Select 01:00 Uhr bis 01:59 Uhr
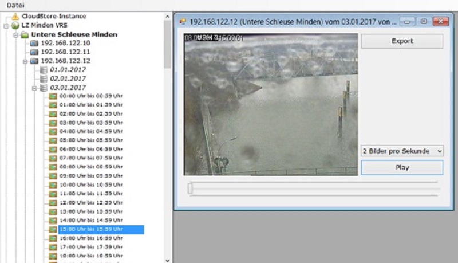This screenshot has height=263, width=458. 91,105
